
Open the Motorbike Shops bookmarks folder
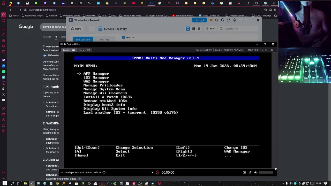click(x=70, y=16)
